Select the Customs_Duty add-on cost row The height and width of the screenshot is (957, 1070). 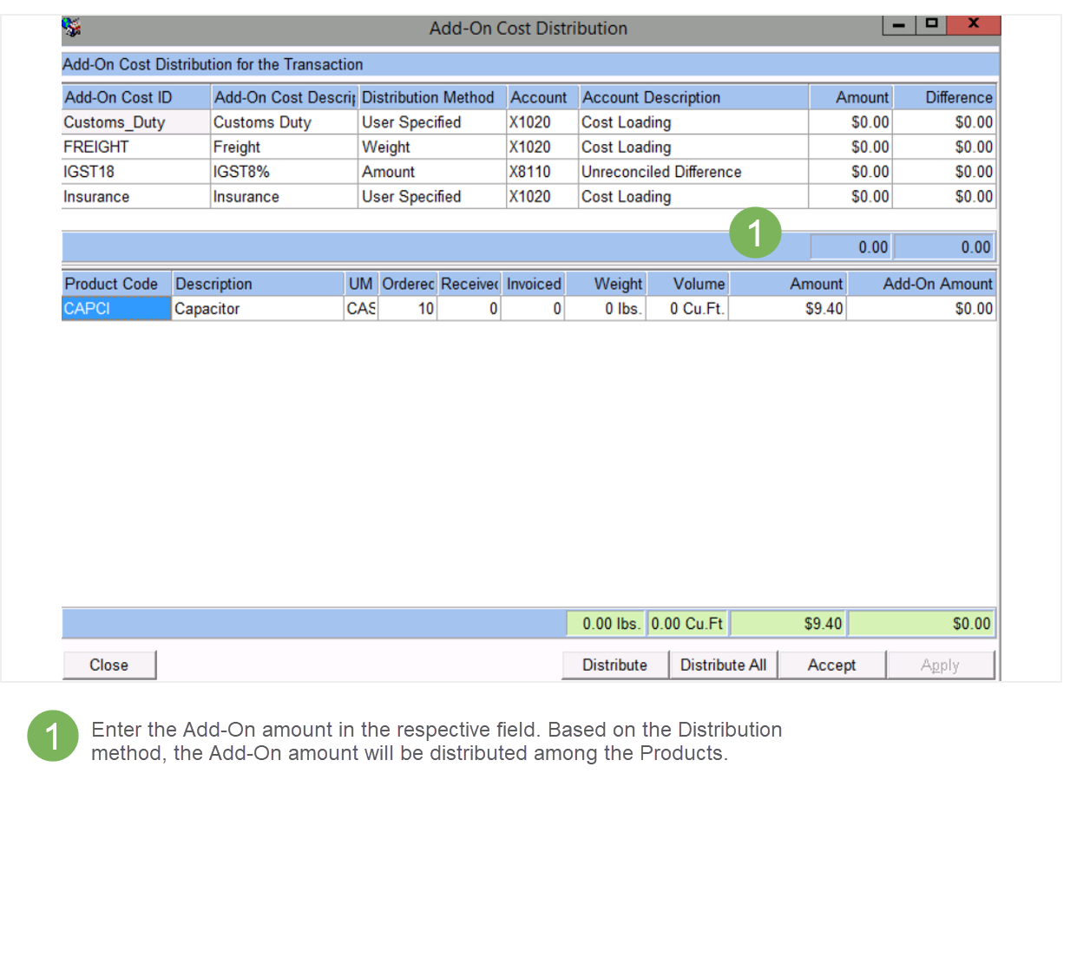click(135, 122)
